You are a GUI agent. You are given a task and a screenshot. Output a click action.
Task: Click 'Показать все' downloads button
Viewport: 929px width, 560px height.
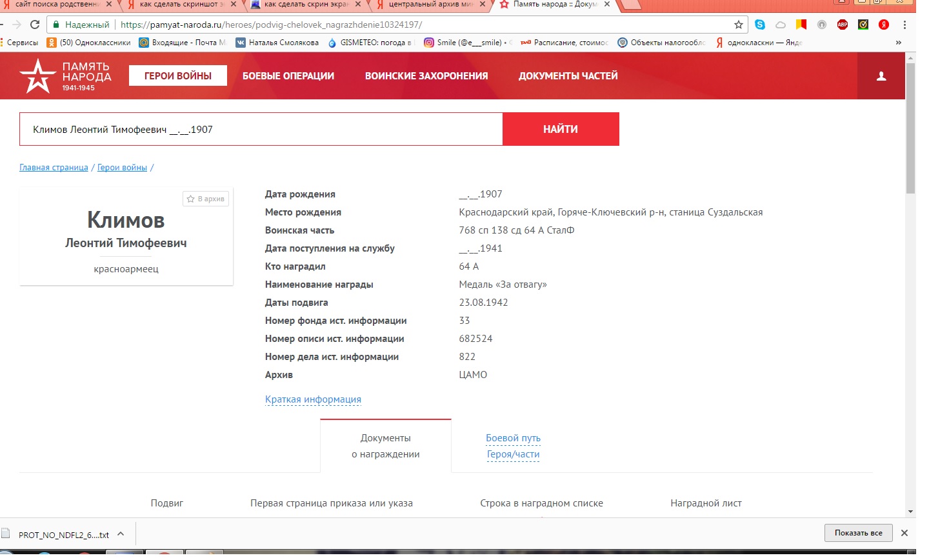[858, 533]
